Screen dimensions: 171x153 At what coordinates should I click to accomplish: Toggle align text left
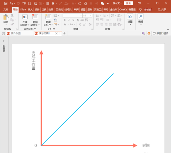[97, 24]
